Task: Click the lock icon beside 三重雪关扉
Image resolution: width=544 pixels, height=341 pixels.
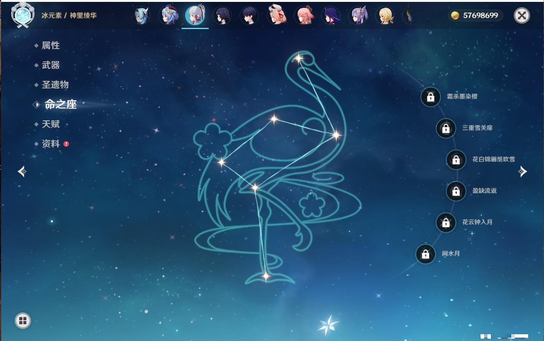Action: point(446,128)
